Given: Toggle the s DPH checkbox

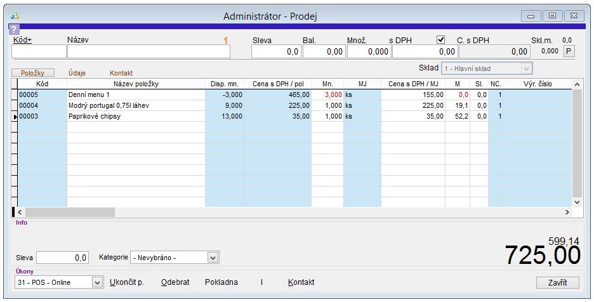Looking at the screenshot, I should pyautogui.click(x=441, y=40).
